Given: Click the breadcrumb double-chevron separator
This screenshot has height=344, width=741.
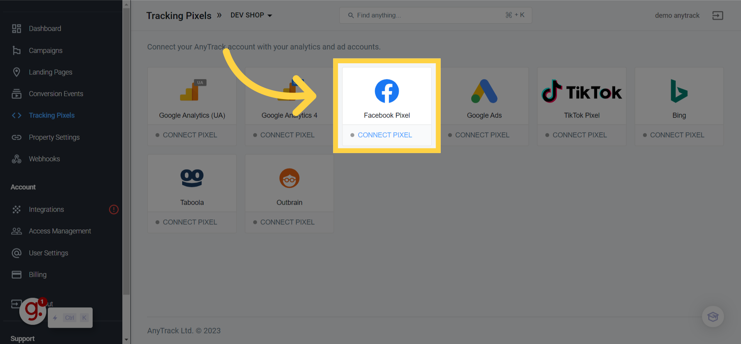Looking at the screenshot, I should point(219,15).
